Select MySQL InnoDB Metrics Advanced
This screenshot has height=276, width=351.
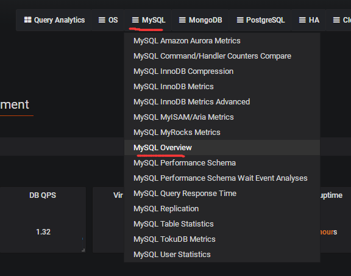tap(222, 102)
